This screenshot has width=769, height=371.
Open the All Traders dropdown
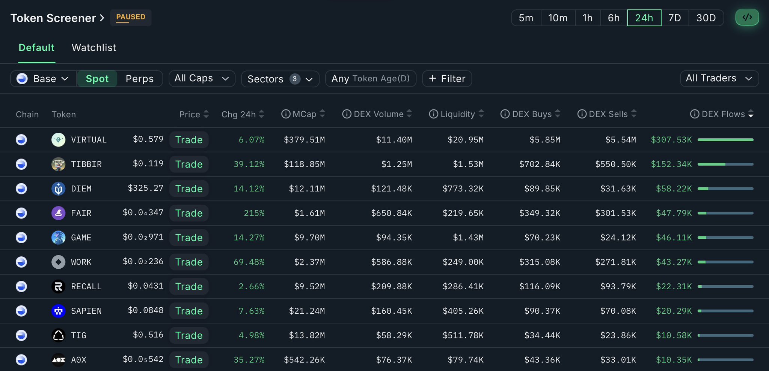click(x=719, y=78)
